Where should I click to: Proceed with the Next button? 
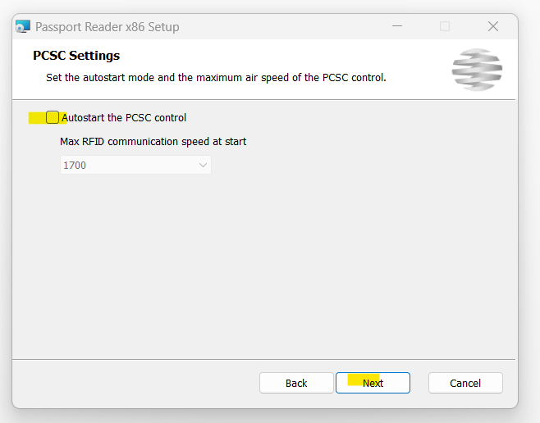click(x=373, y=383)
